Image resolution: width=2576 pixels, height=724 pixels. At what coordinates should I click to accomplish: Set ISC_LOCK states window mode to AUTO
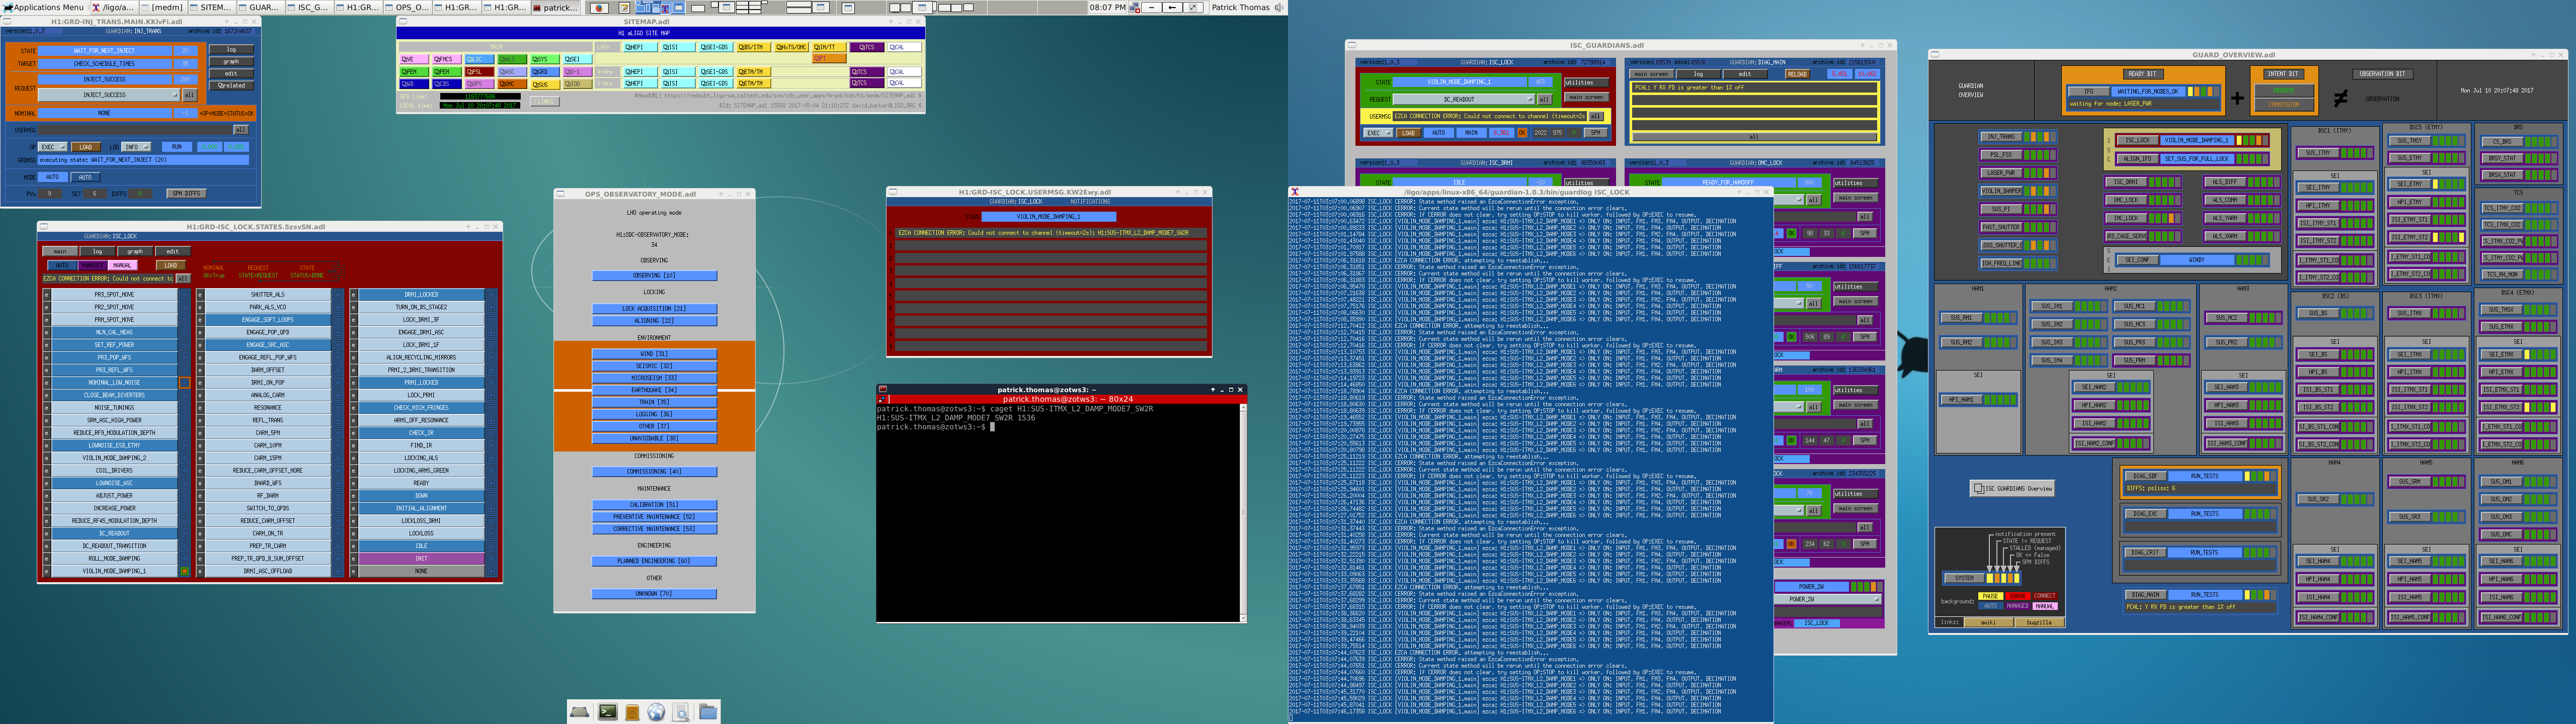tap(62, 266)
